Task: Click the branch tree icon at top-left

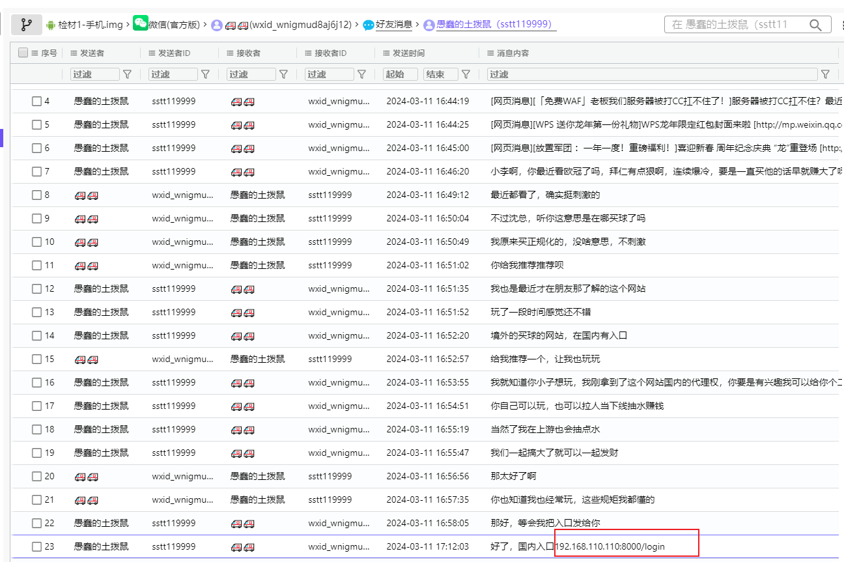Action: pos(27,25)
